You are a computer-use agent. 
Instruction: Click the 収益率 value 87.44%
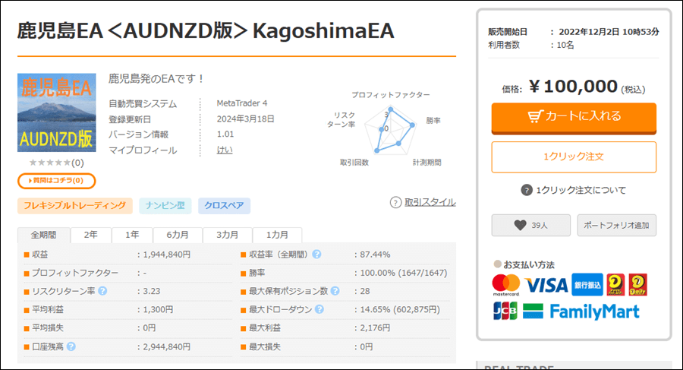(x=375, y=255)
